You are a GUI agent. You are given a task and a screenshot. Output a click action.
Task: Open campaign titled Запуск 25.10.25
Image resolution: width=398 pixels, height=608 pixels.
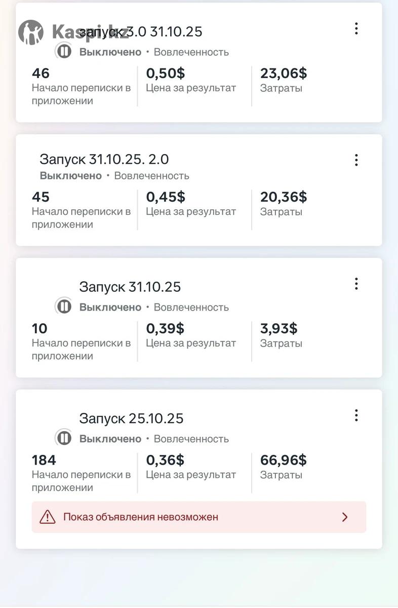[131, 419]
